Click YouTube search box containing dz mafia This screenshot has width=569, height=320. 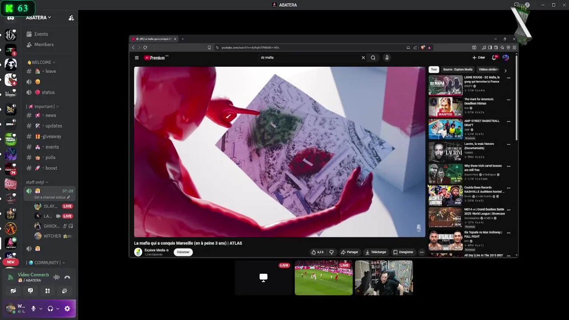click(309, 57)
